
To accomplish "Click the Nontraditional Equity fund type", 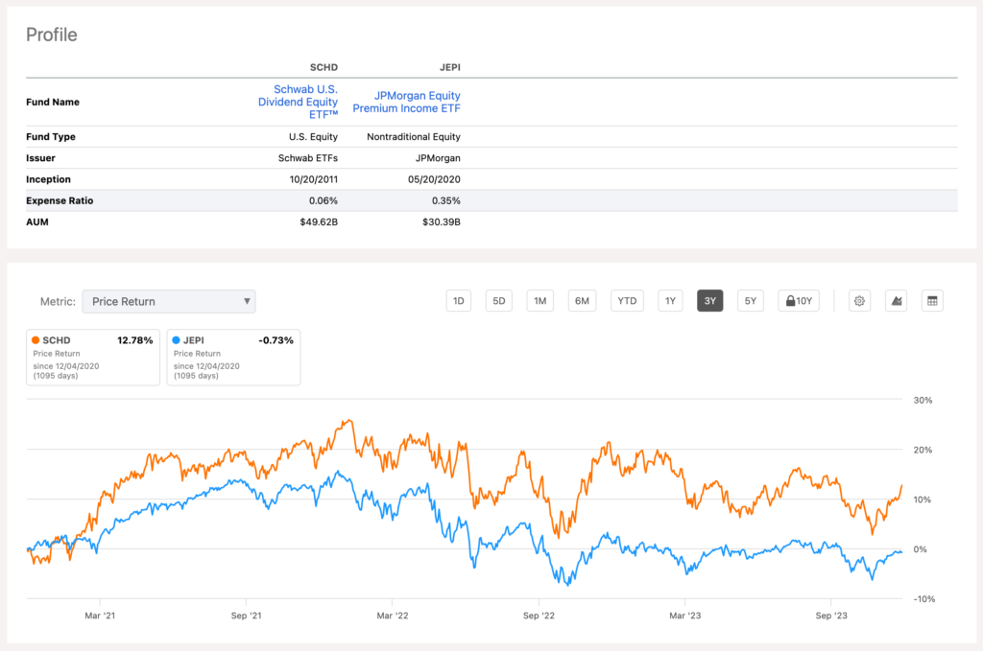I will (x=414, y=137).
